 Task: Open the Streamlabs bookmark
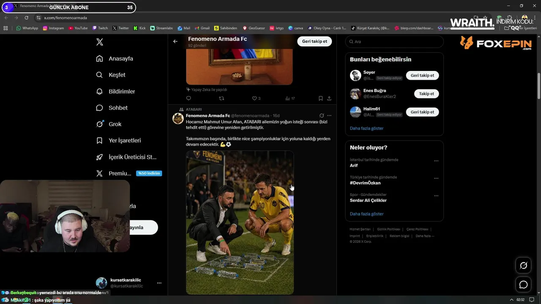coord(161,28)
